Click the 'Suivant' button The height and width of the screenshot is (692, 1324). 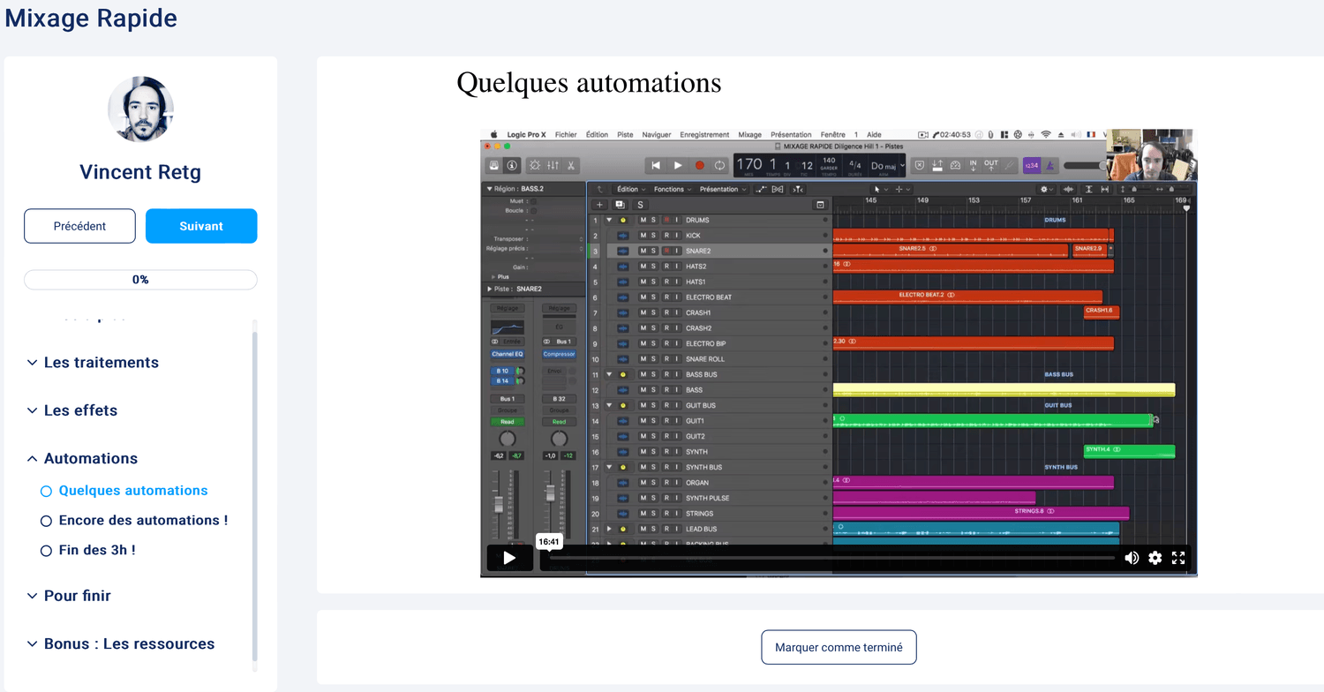coord(201,226)
